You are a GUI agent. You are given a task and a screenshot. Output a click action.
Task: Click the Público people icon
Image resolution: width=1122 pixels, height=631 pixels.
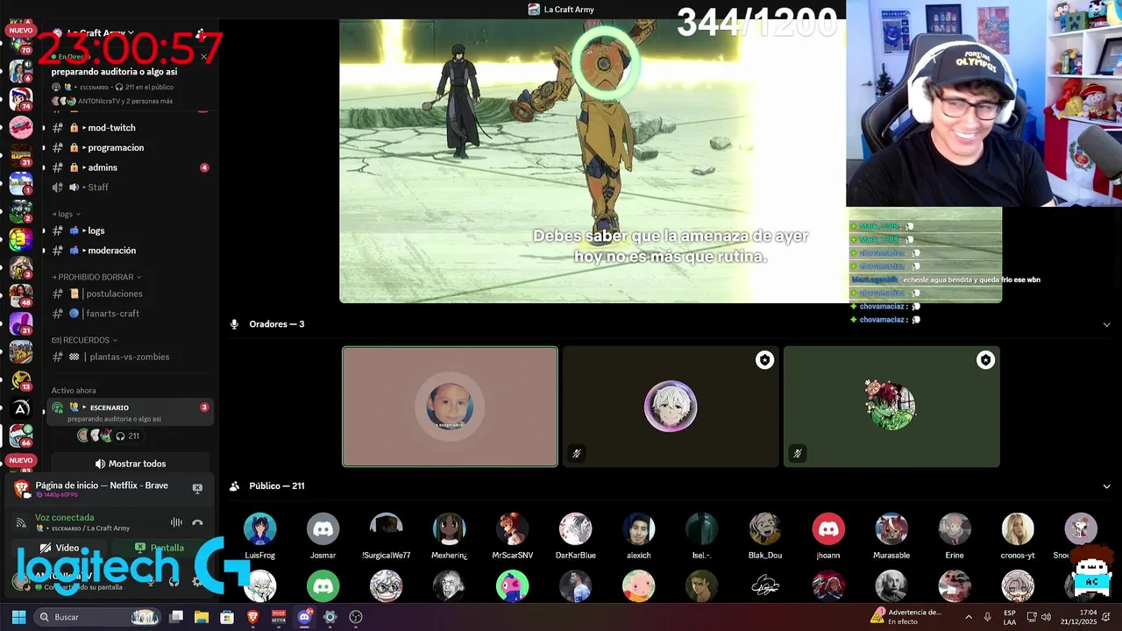tap(234, 486)
